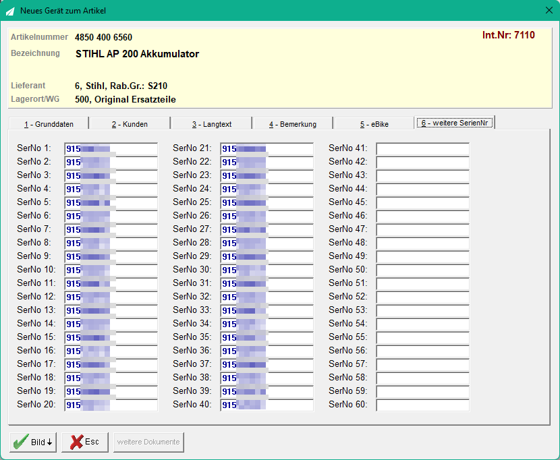Click into SerNo 28 field
560x460 pixels.
[x=267, y=243]
